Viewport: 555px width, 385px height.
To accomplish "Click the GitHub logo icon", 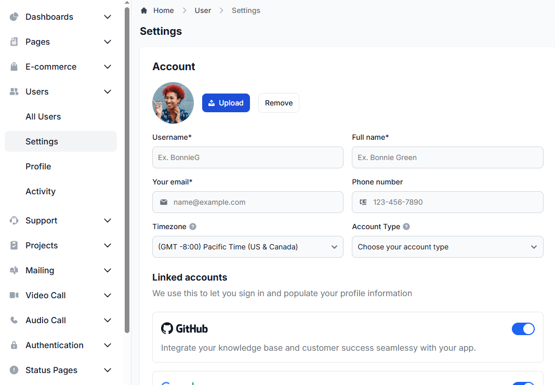I will (167, 328).
